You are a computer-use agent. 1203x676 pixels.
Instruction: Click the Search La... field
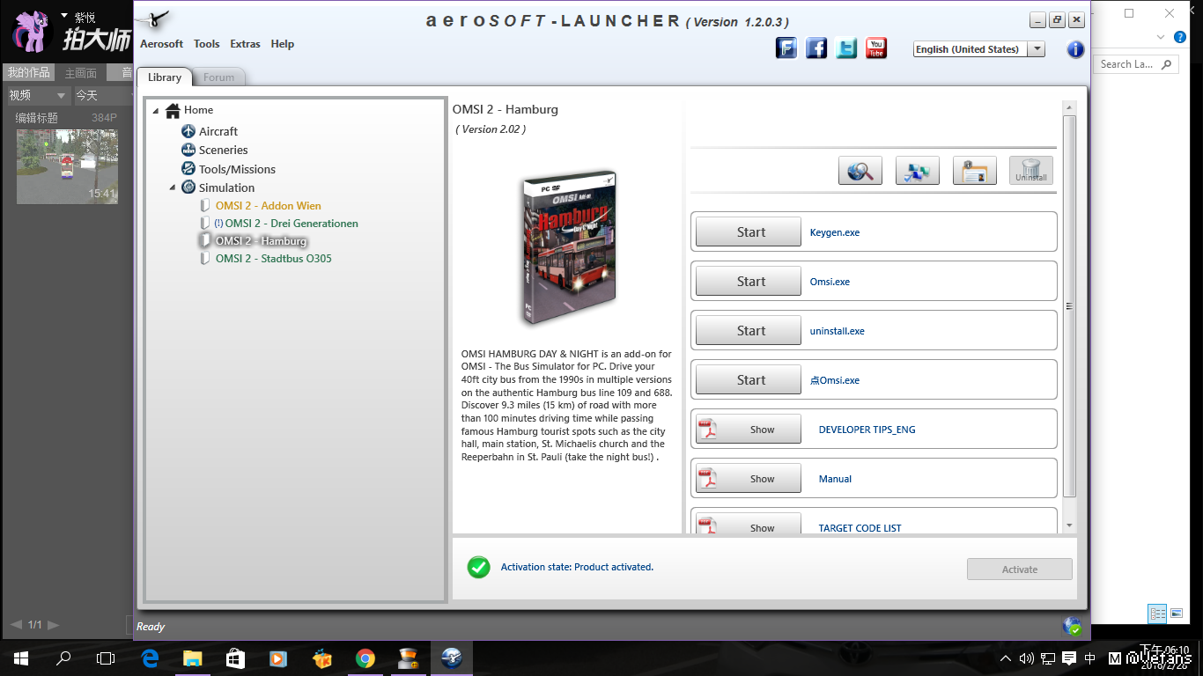(1136, 64)
